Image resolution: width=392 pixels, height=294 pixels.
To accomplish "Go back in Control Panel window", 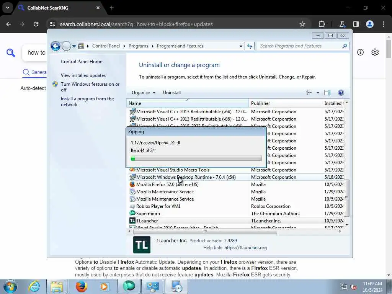I will click(56, 46).
